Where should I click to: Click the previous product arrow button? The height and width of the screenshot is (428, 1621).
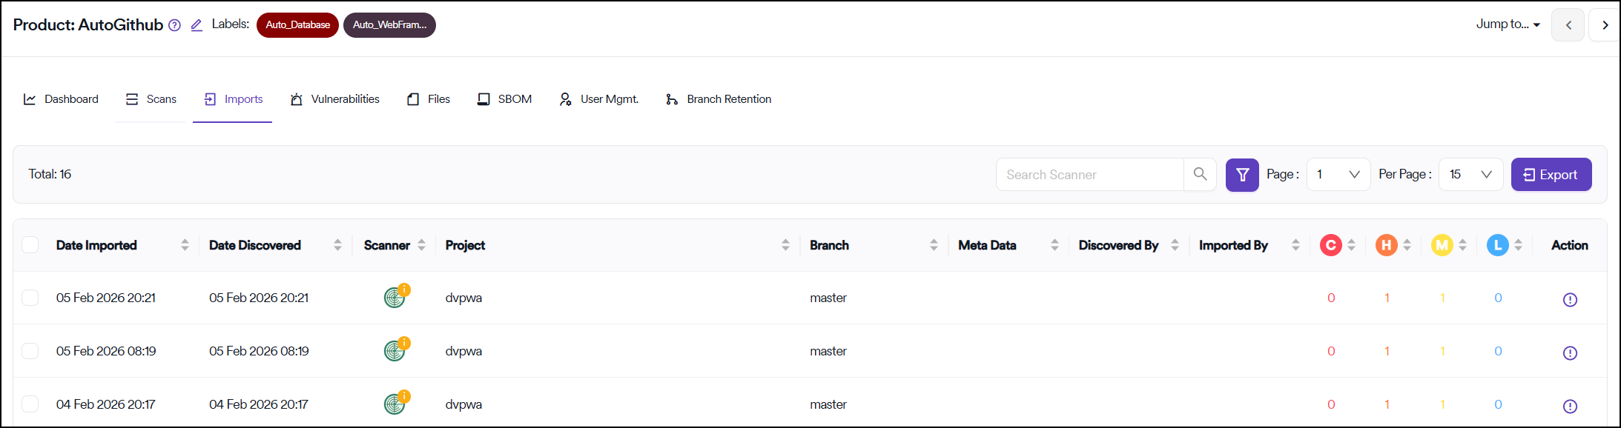(1568, 25)
